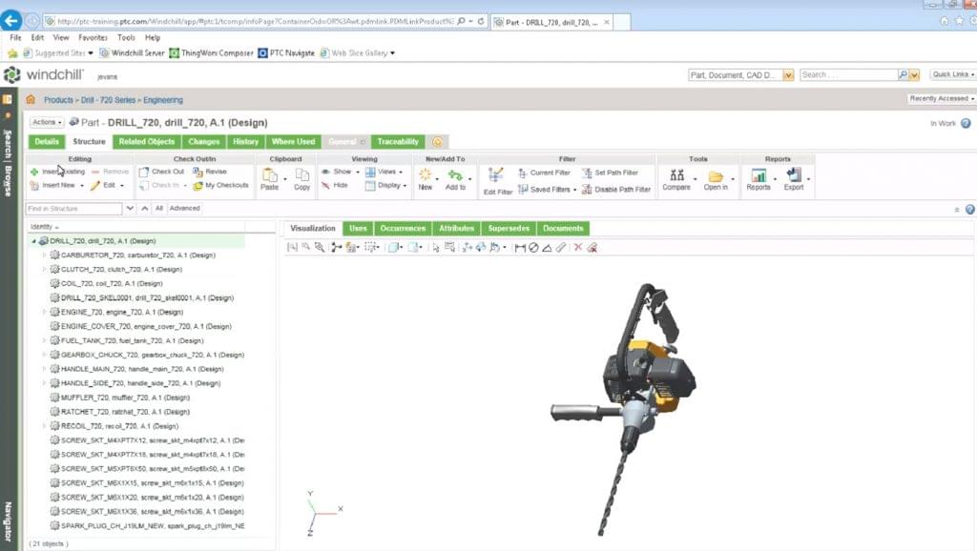Click the Current Filter icon
This screenshot has height=551, width=977.
coord(522,173)
